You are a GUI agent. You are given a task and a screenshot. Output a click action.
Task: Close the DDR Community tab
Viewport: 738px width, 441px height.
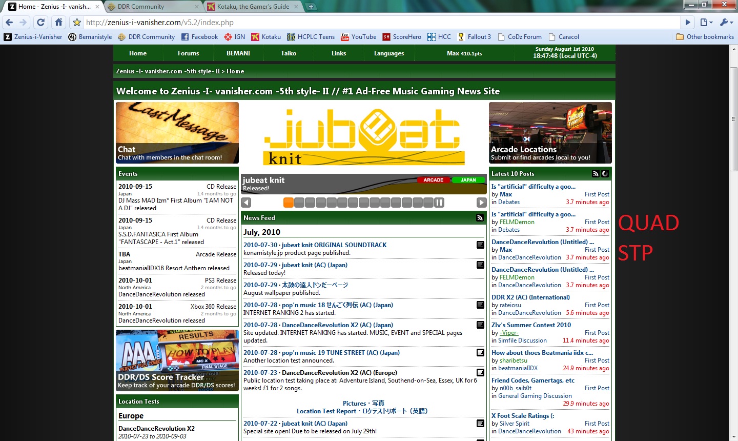(196, 7)
